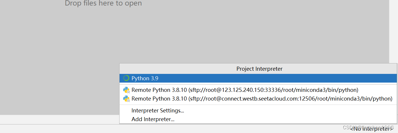Click the 'Remote Python 3.8.10' label in second remote row
398x133 pixels.
[x=159, y=99]
